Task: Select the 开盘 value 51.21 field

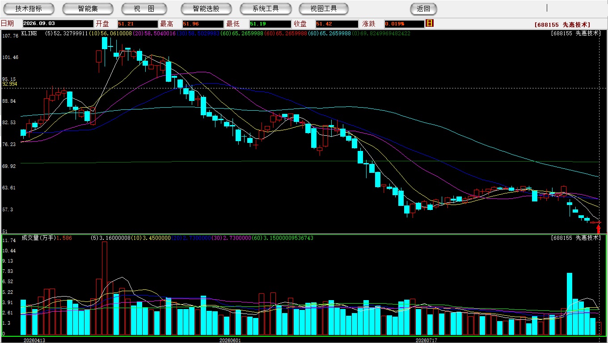Action: (x=138, y=24)
